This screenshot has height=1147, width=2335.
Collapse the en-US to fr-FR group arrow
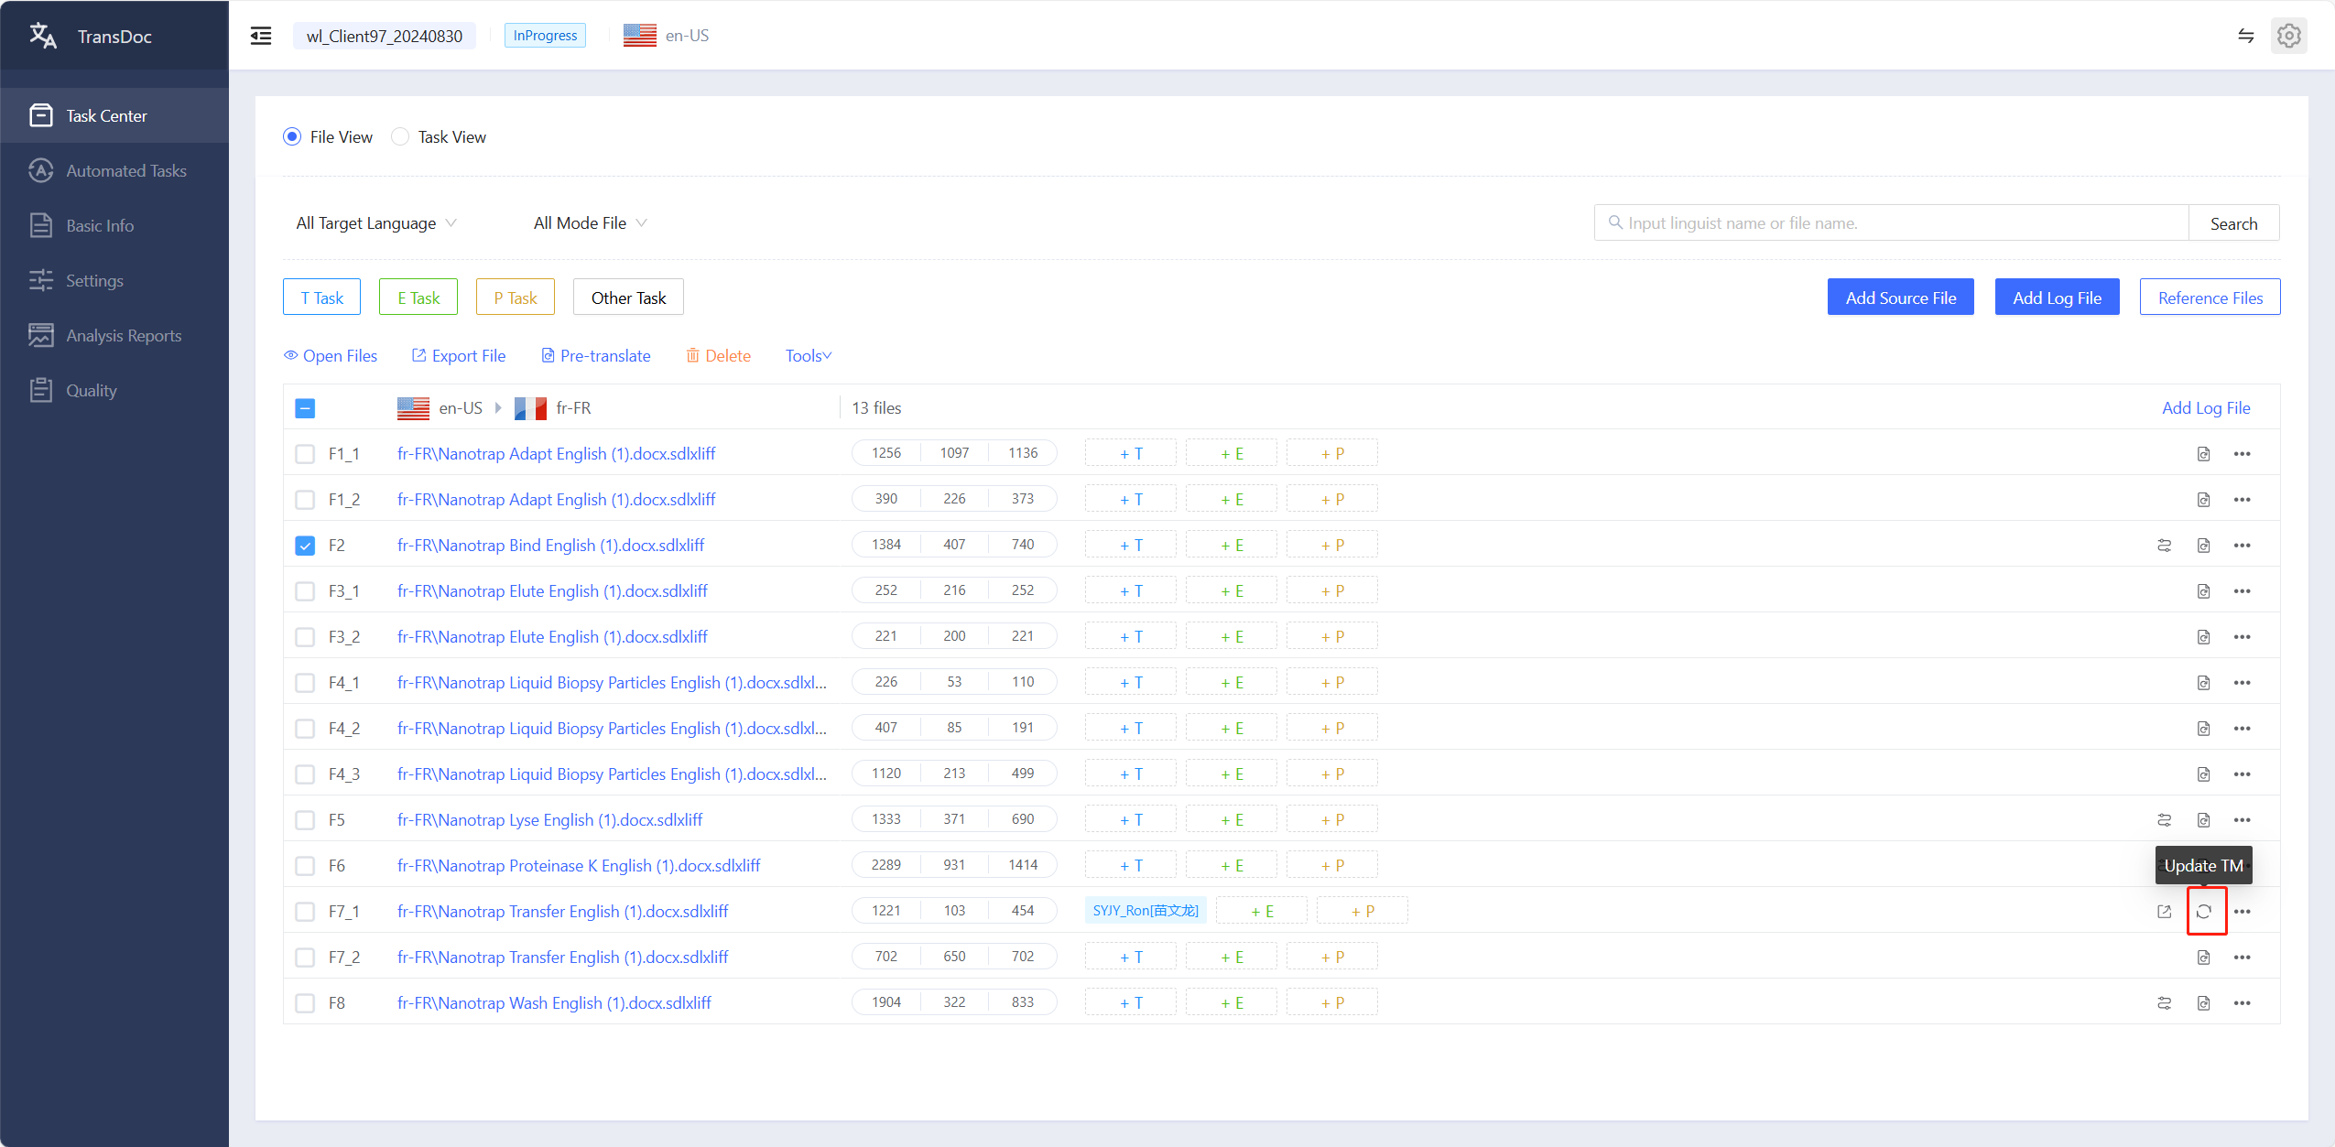point(498,408)
